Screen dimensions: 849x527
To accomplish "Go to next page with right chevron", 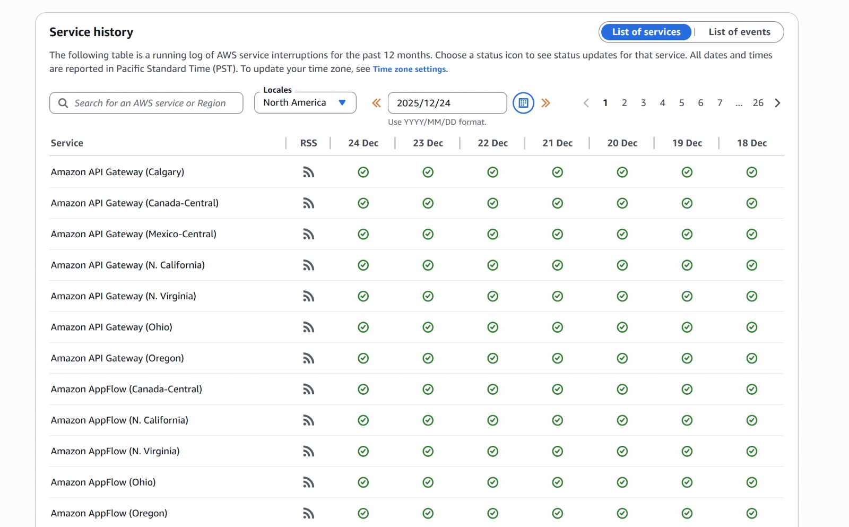I will (777, 103).
